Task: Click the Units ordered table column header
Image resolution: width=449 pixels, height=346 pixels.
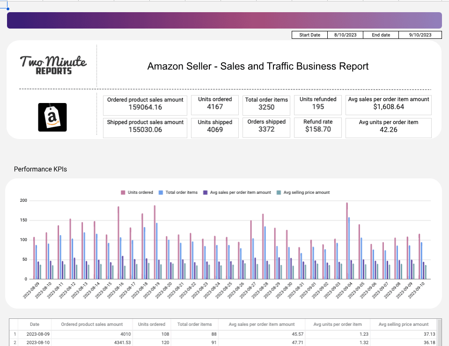Action: 152,324
